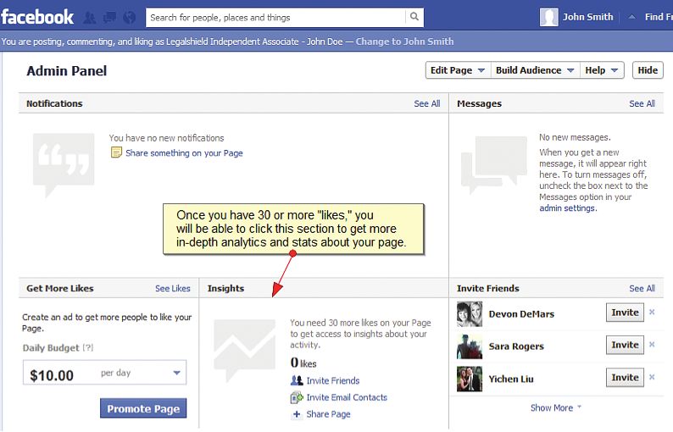673x432 pixels.
Task: Open the Help dropdown menu
Action: pos(601,70)
